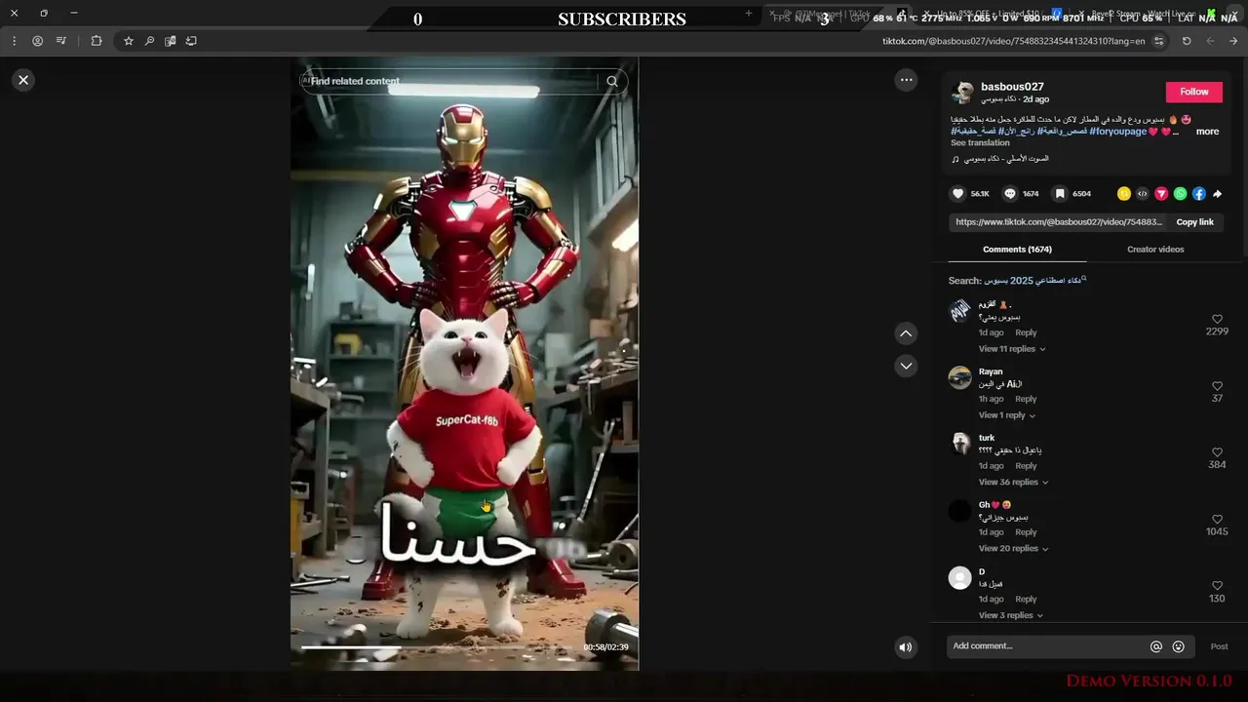Image resolution: width=1248 pixels, height=702 pixels.
Task: Open Rayan's profile avatar
Action: [x=960, y=377]
